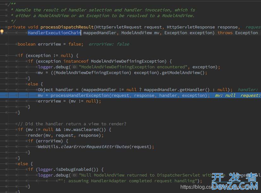Screen dimensions: 261x193
Task: Click the HttpServletRequest parameter type
Action: [119, 27]
